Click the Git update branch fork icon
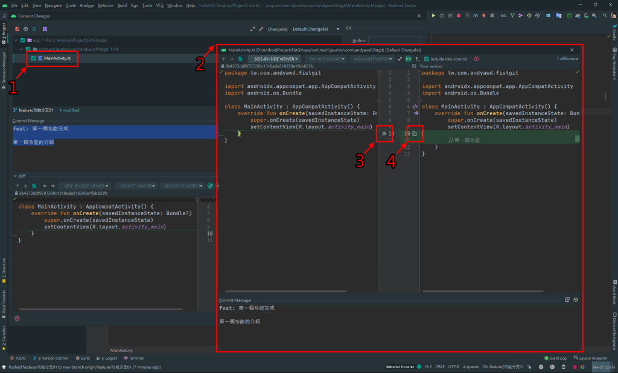This screenshot has height=373, width=618. [x=512, y=16]
